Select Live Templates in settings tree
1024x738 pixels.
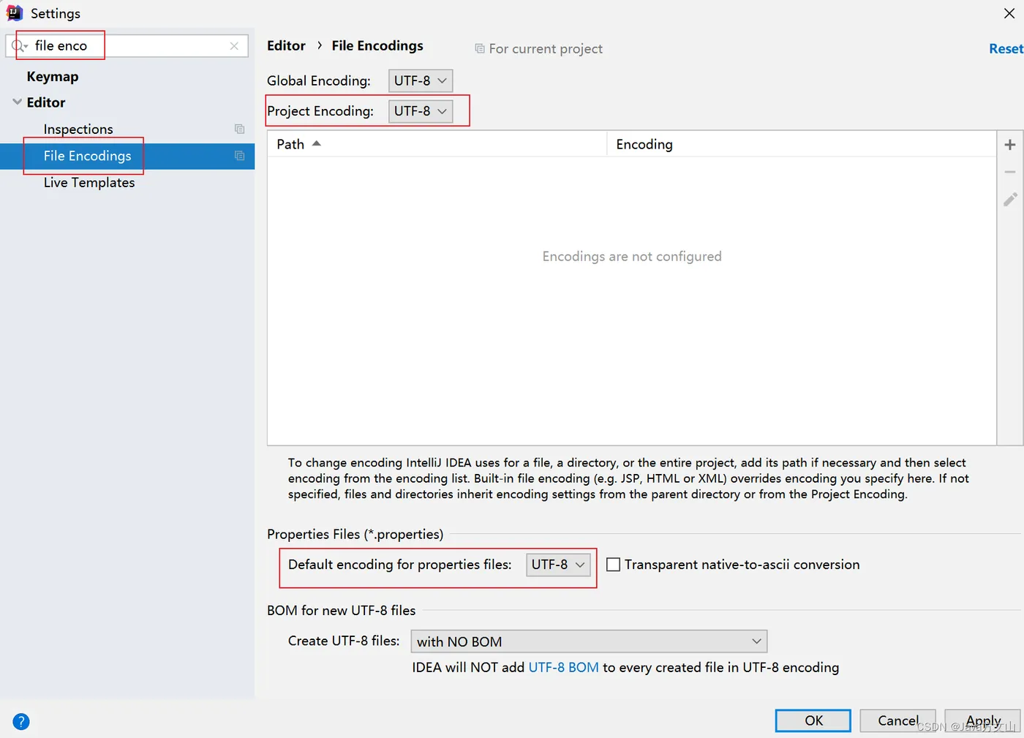(x=89, y=183)
